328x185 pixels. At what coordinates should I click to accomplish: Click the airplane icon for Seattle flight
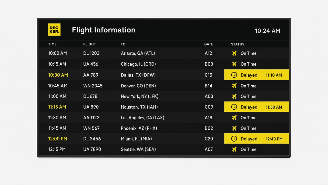point(234,149)
